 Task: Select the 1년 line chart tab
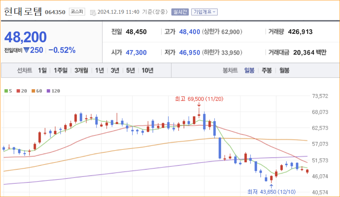click(100, 70)
